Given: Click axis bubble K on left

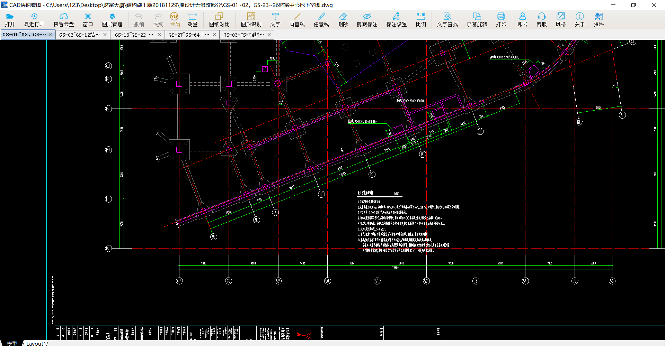Looking at the screenshot, I should tap(108, 249).
